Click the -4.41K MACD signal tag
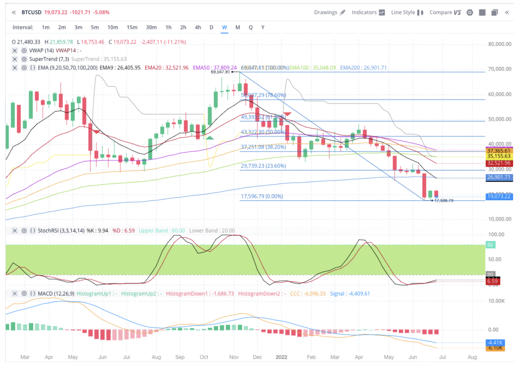 click(495, 342)
